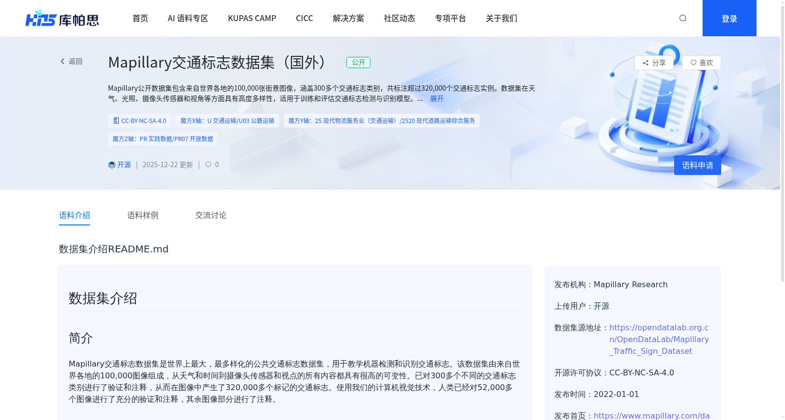Click the heart icon in 喜欢 button

(x=693, y=63)
